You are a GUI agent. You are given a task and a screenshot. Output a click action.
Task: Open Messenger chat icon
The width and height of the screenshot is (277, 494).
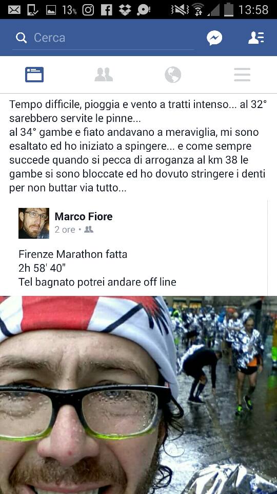[214, 38]
